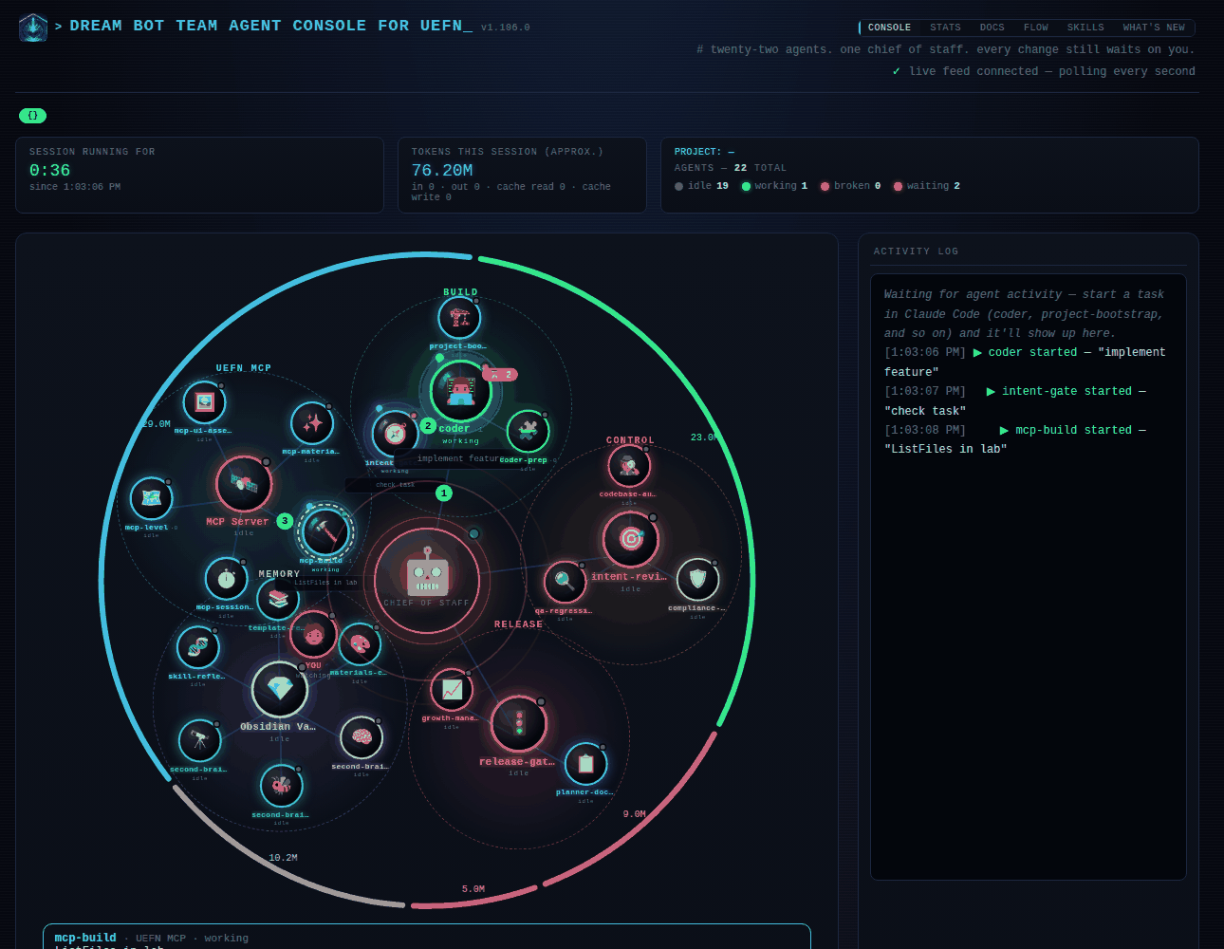Open the FLOW tab
Viewport: 1224px width, 949px height.
[x=1036, y=28]
